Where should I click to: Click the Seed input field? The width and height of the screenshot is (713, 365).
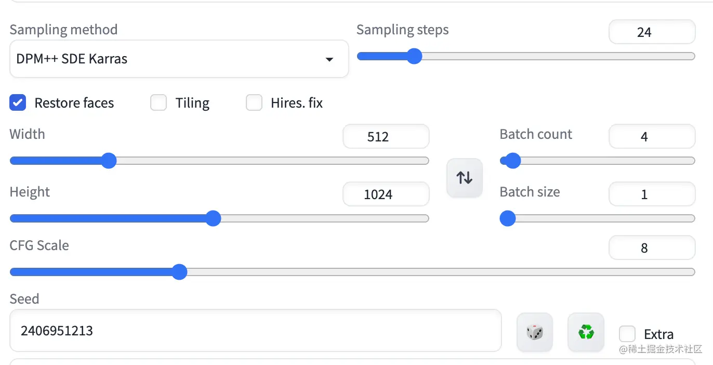tap(255, 331)
